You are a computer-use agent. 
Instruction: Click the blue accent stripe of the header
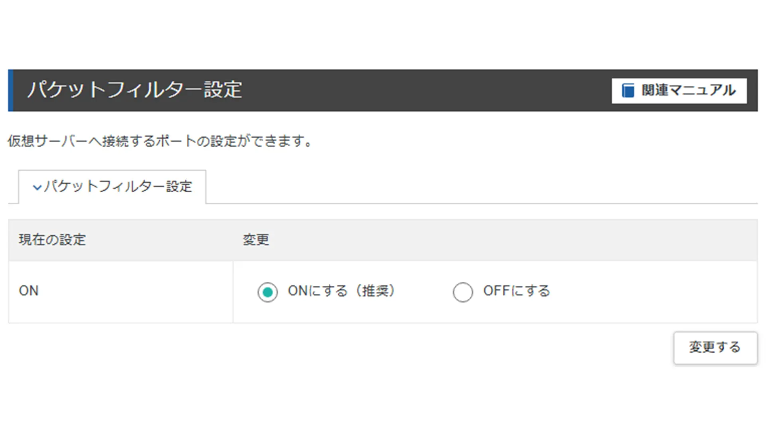click(x=11, y=90)
